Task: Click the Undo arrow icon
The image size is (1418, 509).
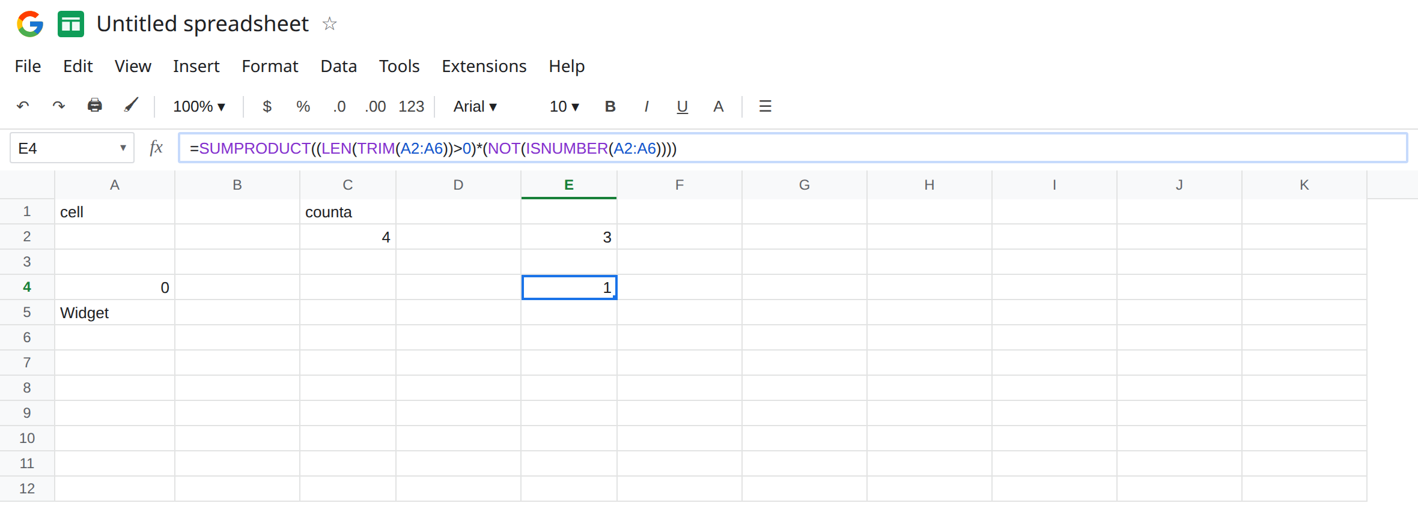Action: (x=23, y=106)
